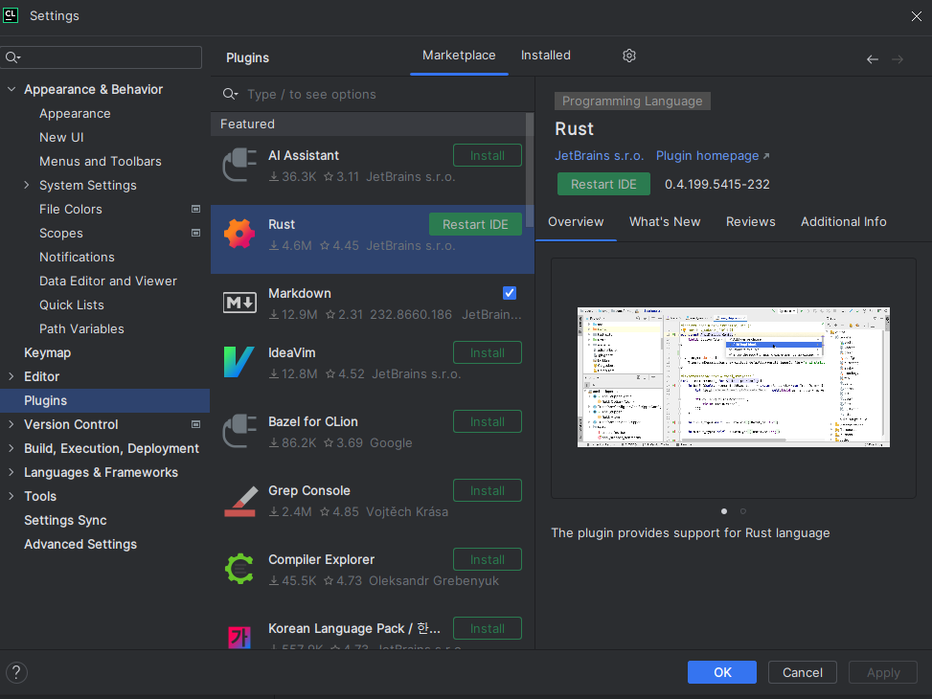Open the plugins gear settings menu
This screenshot has height=699, width=932.
click(629, 56)
